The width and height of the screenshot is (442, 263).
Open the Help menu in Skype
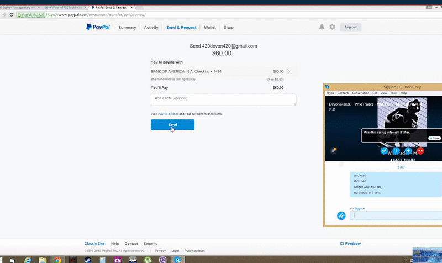(x=403, y=93)
